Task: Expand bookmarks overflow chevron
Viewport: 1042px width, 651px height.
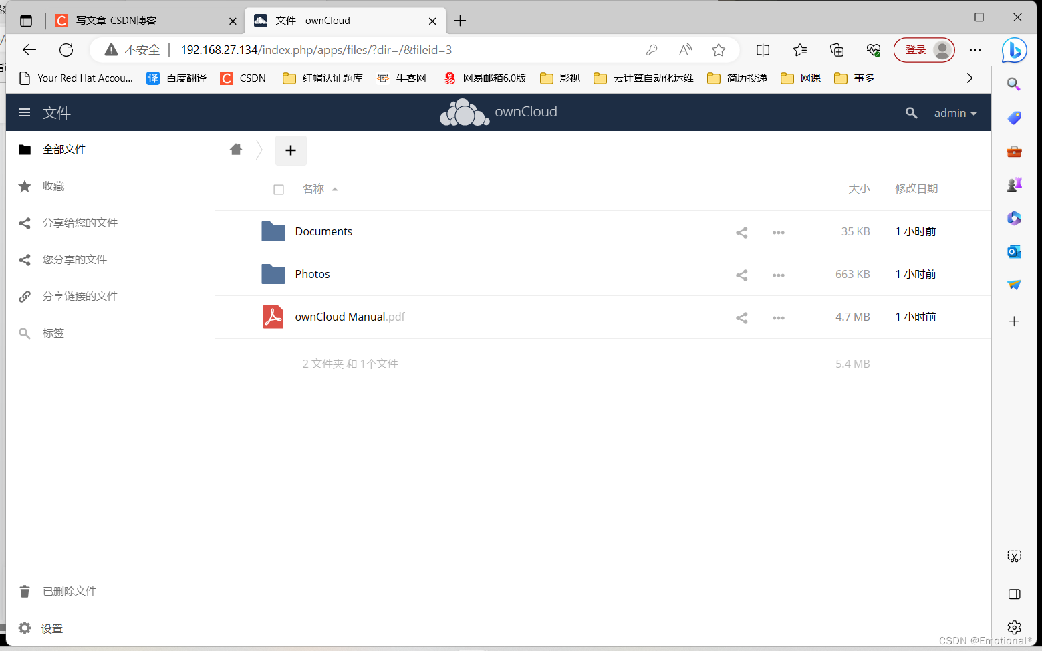Action: click(970, 78)
